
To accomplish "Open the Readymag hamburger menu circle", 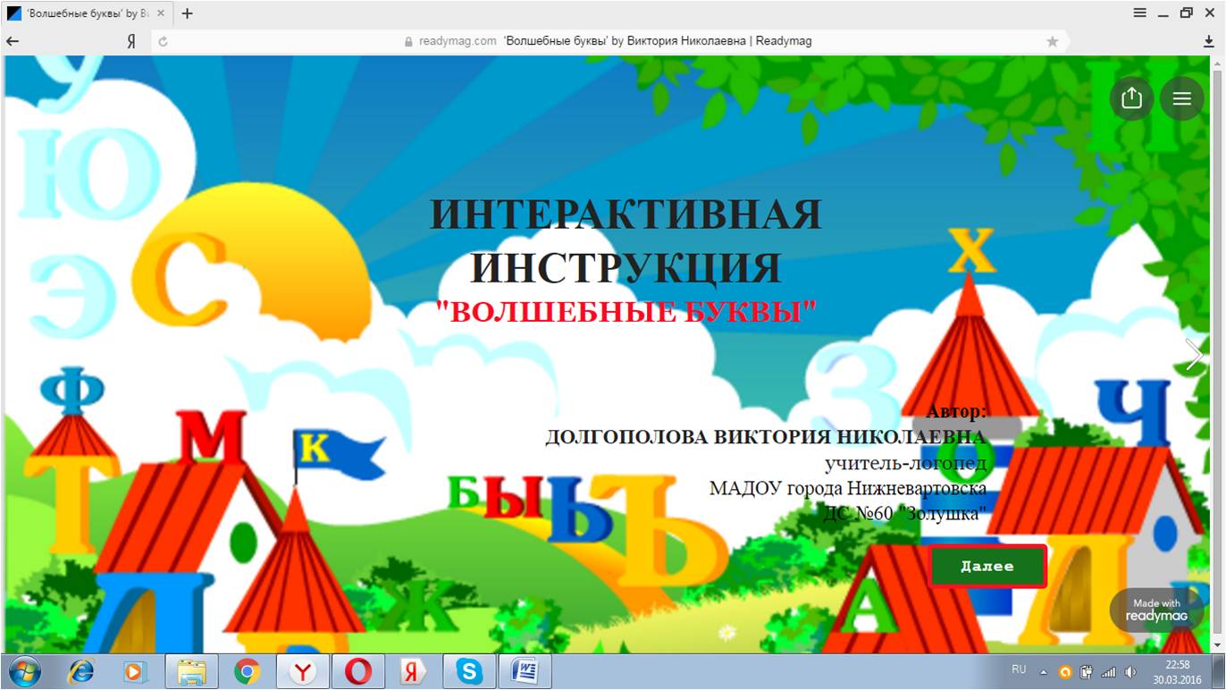I will 1182,98.
